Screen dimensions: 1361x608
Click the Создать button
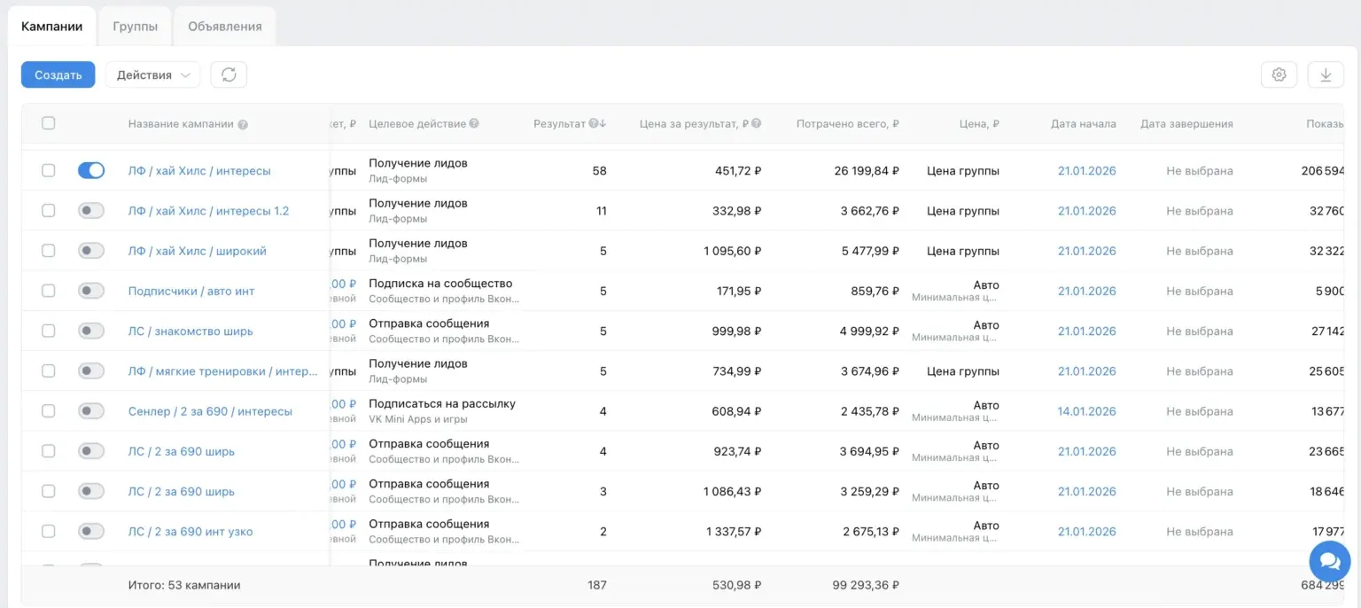click(58, 75)
